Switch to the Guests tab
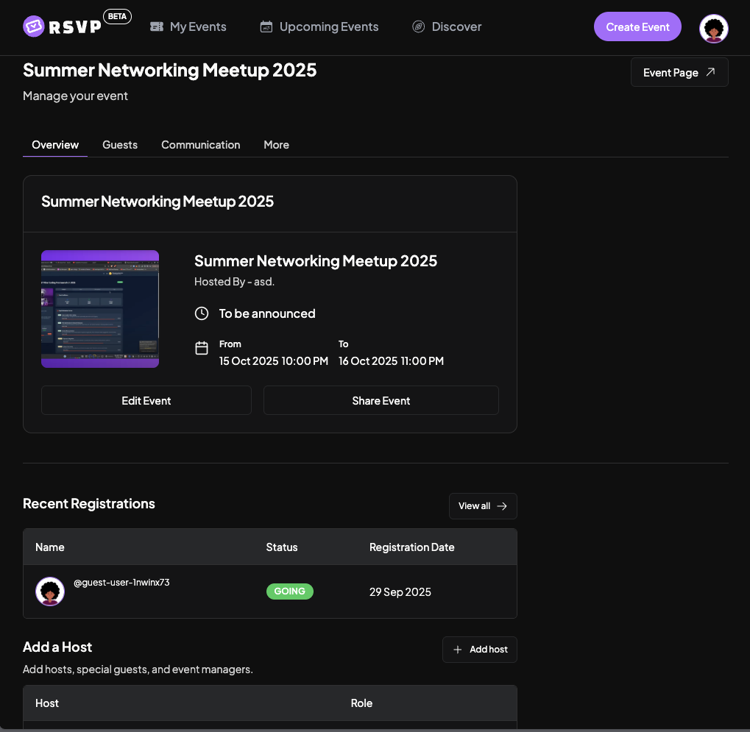The height and width of the screenshot is (732, 750). [120, 145]
